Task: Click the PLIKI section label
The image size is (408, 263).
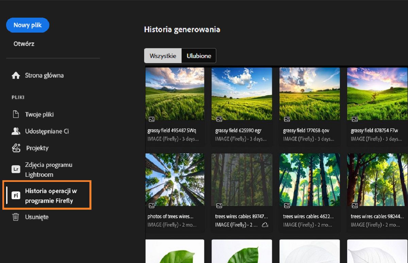Action: pos(18,97)
